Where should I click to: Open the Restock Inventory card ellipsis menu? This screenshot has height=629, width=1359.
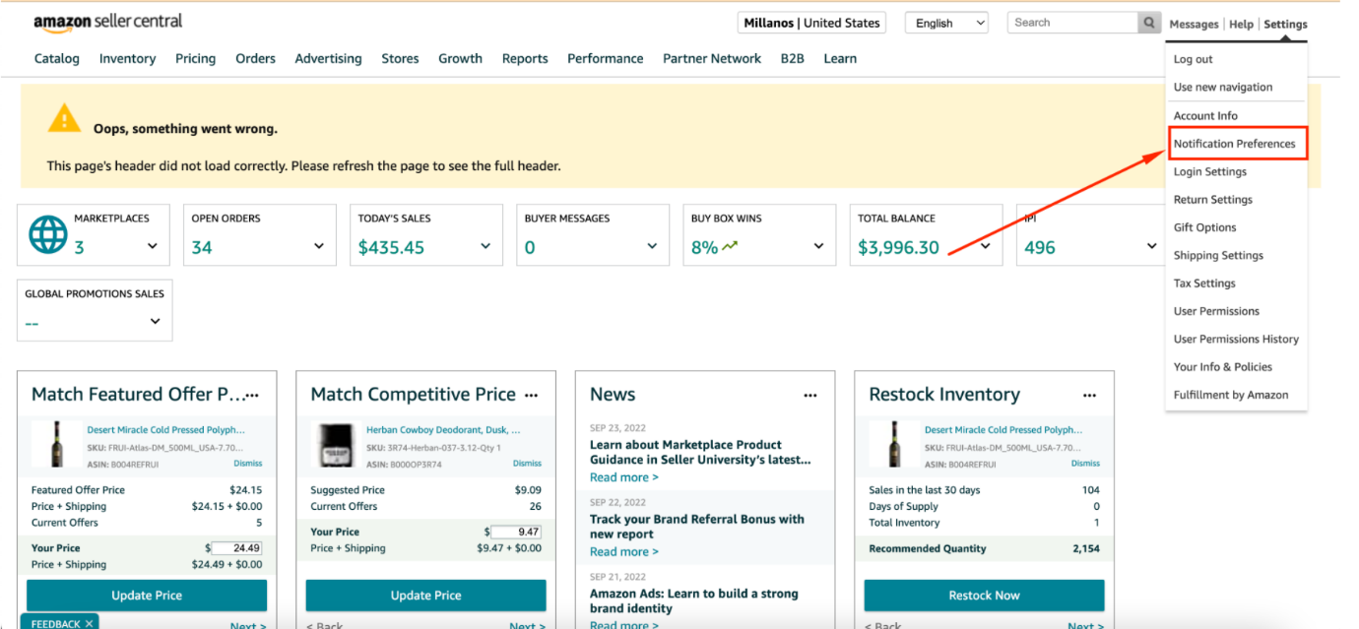(1089, 395)
